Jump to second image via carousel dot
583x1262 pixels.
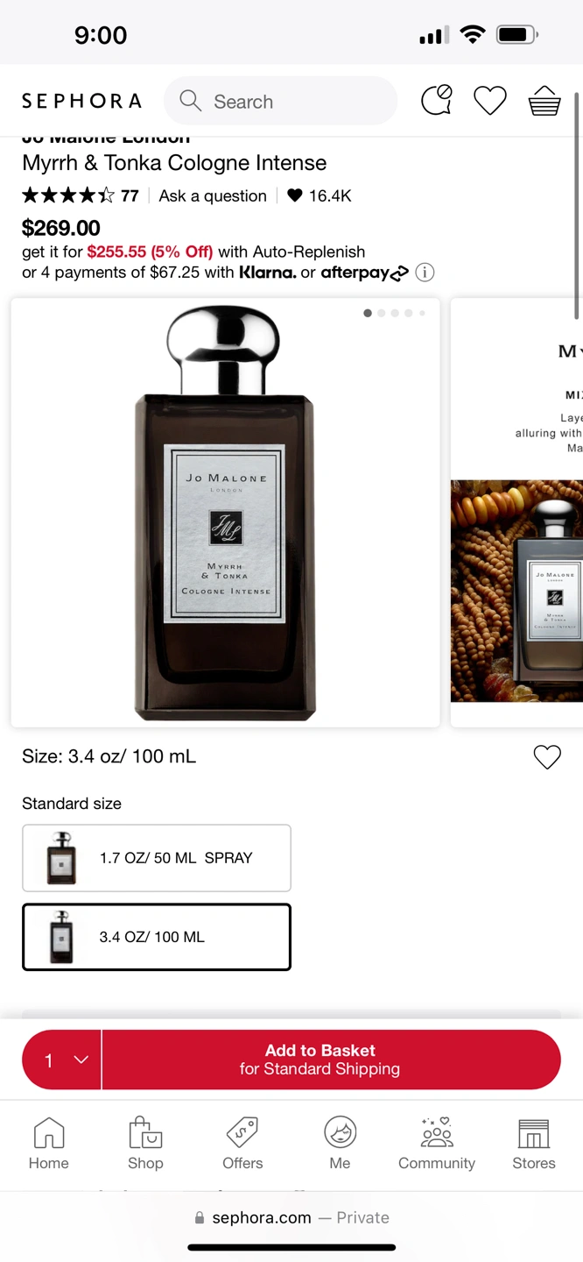(381, 313)
